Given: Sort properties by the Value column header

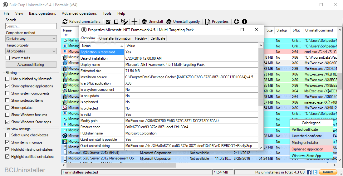Looking at the screenshot, I should coord(191,46).
